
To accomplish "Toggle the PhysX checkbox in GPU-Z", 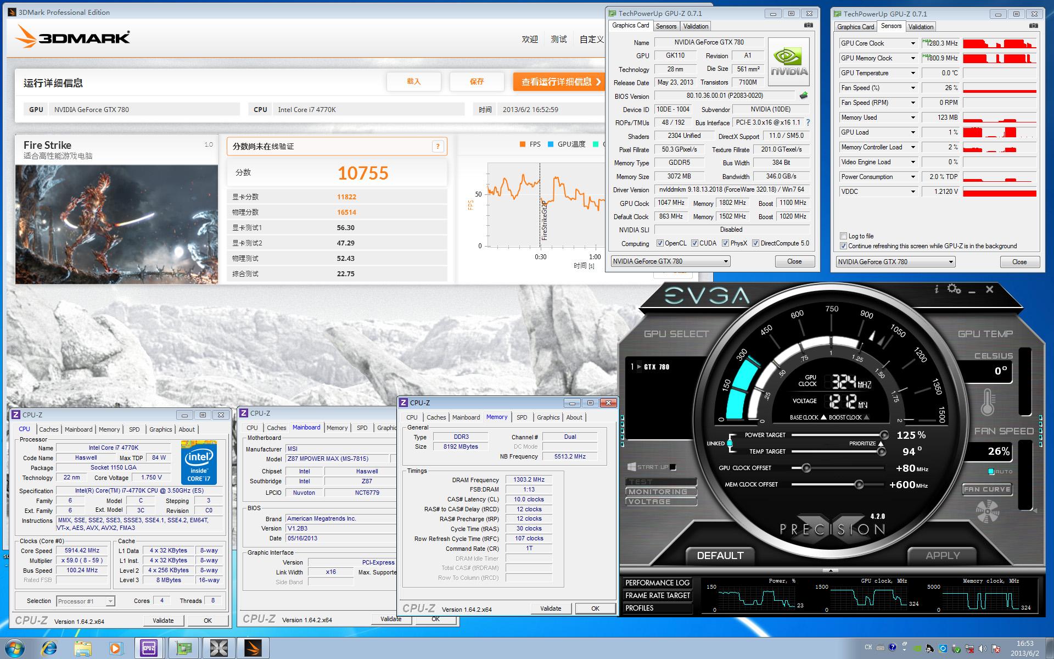I will click(725, 243).
